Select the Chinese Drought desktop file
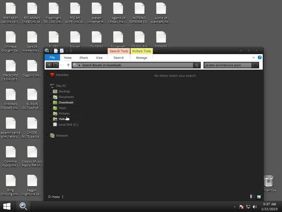282x212 pixels. pyautogui.click(x=11, y=42)
